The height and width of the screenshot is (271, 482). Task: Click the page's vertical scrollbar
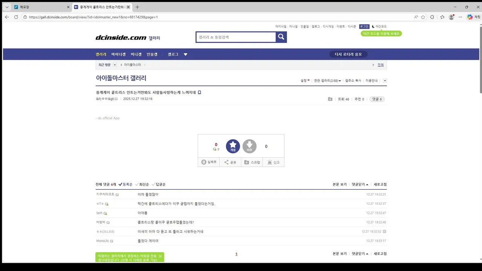point(480,60)
